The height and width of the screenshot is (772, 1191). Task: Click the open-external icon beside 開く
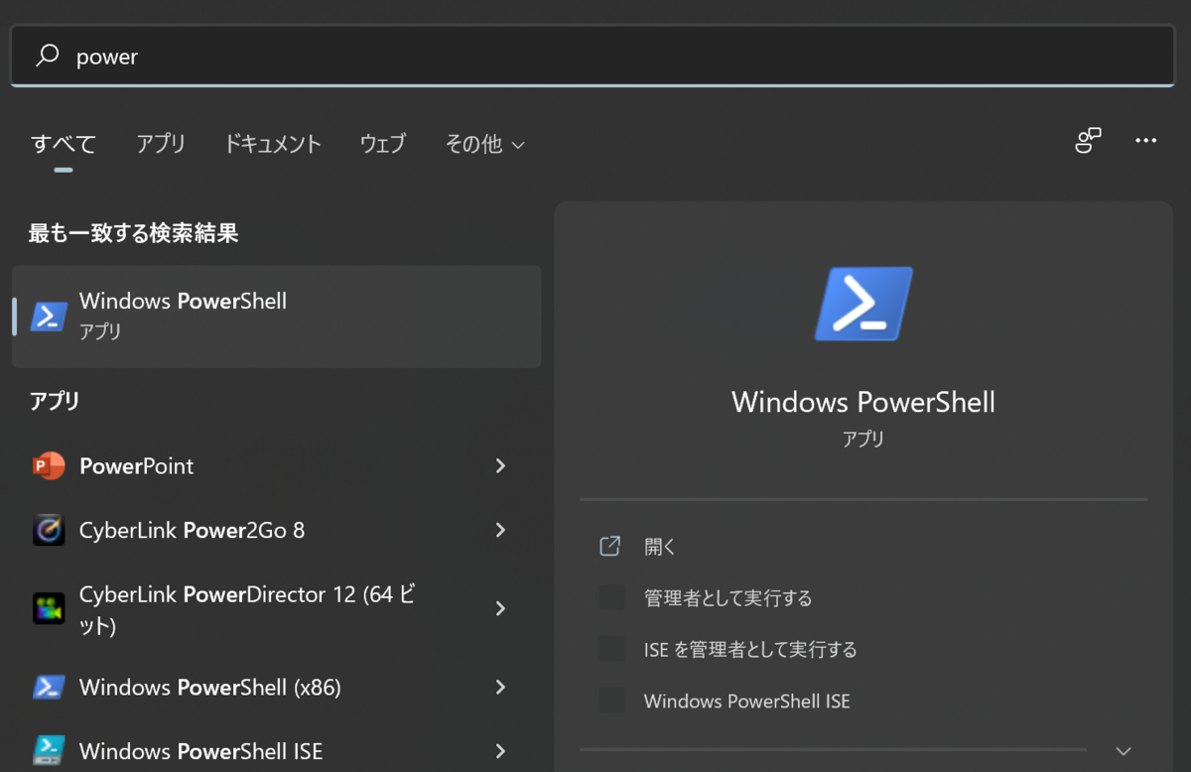coord(610,546)
